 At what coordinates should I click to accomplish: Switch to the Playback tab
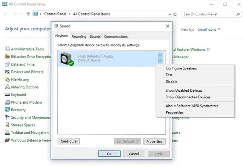[62, 36]
